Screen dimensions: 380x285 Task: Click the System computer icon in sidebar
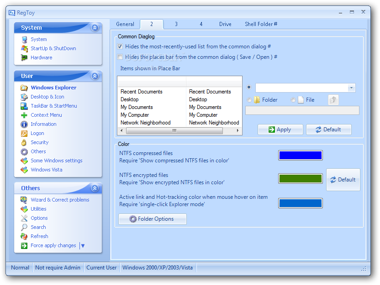pyautogui.click(x=24, y=39)
